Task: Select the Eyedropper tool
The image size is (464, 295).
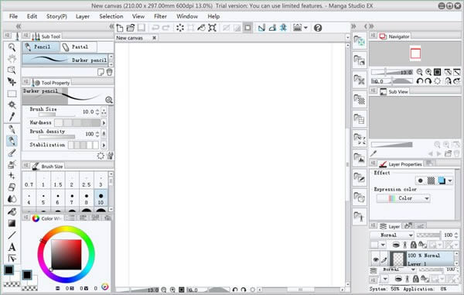Action: pos(12,117)
